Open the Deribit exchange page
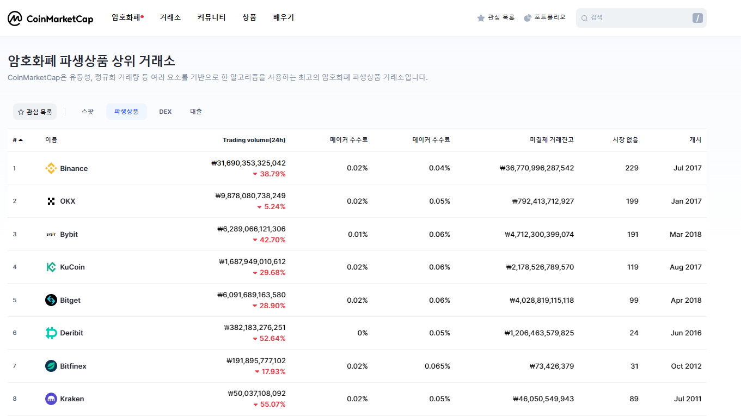This screenshot has height=416, width=741. click(71, 333)
